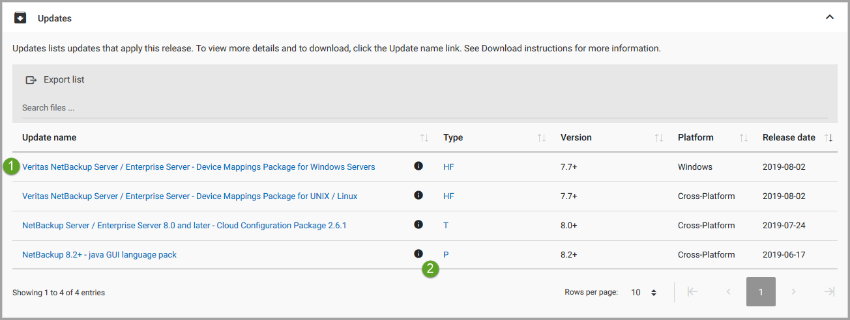
Task: Select page 1 pagination button
Action: click(x=761, y=292)
